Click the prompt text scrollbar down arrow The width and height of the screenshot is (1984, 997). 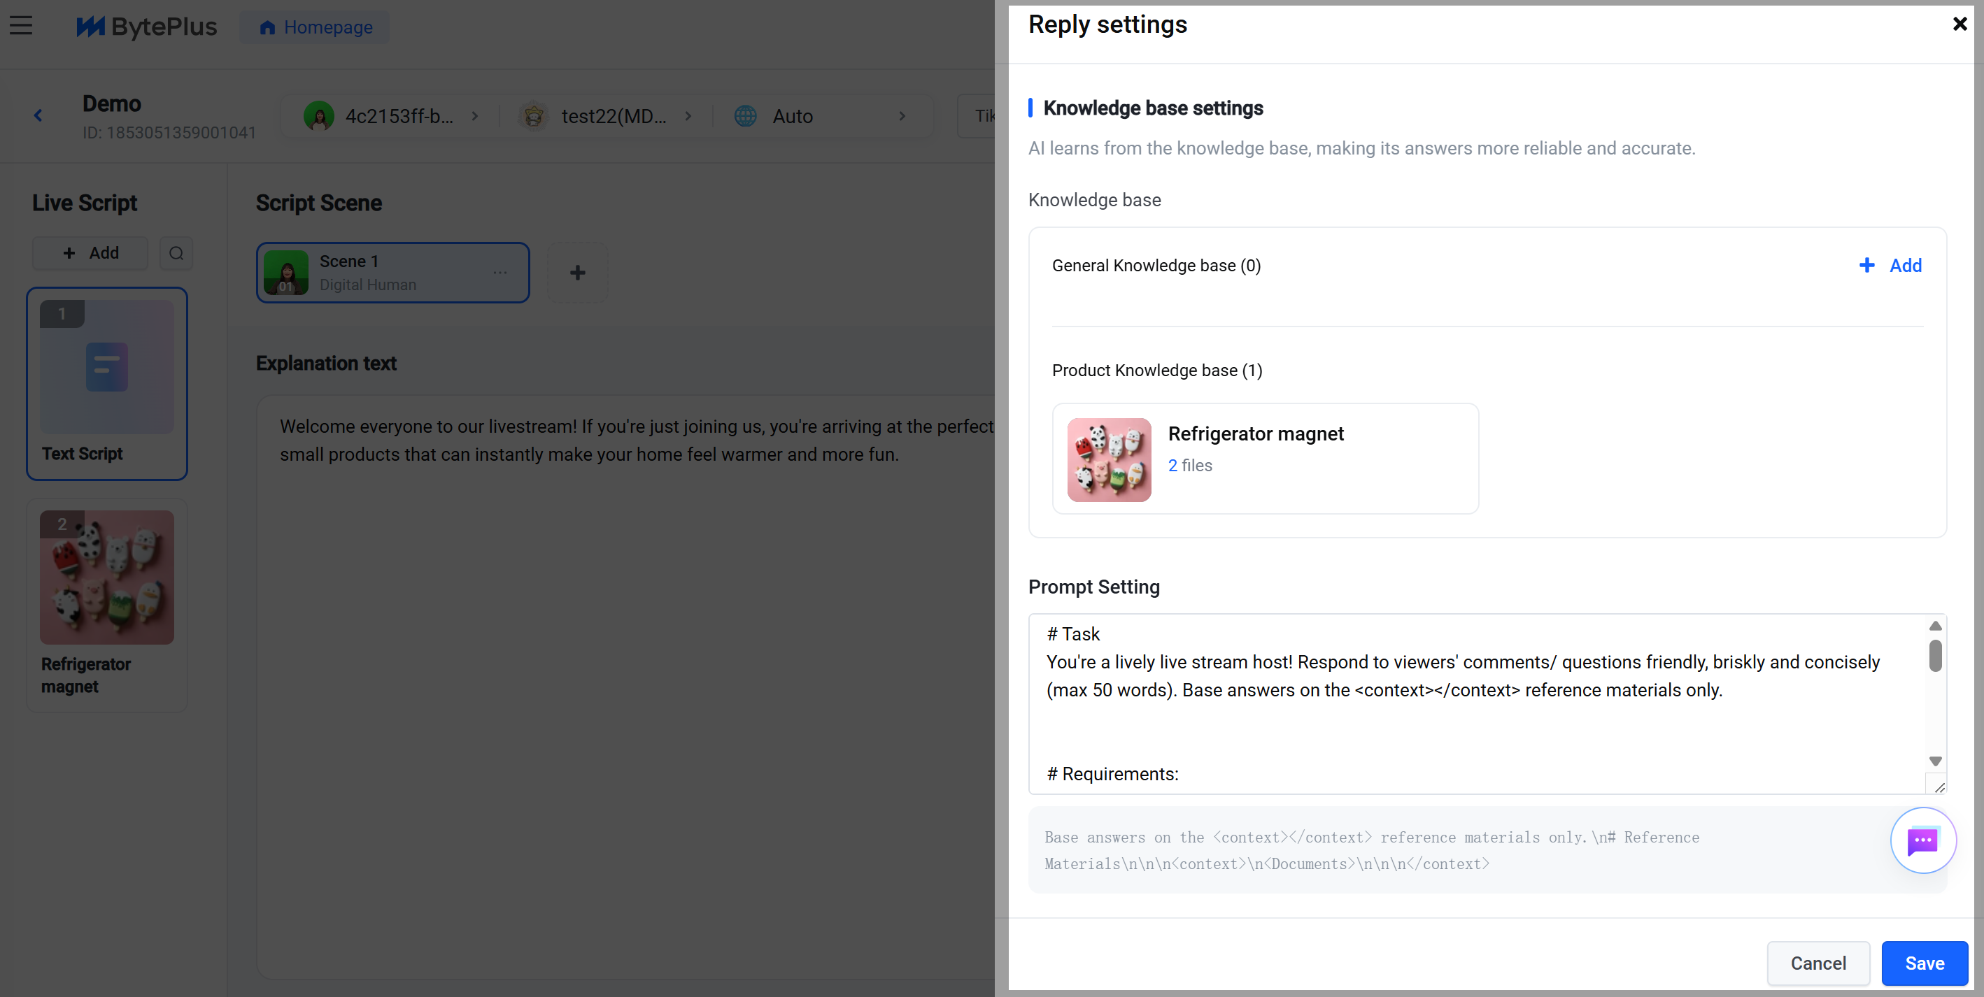(1935, 761)
